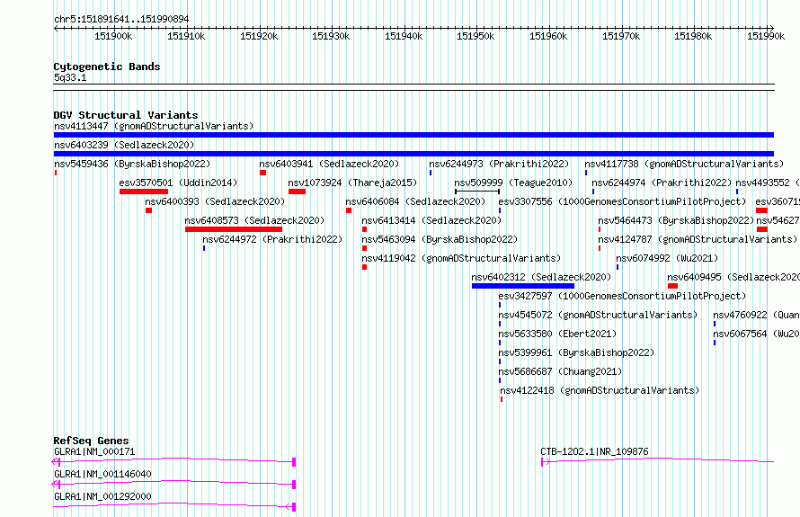The height and width of the screenshot is (517, 800).
Task: Click the red bar under esv3570501 (Uddin2014)
Action: [x=144, y=192]
